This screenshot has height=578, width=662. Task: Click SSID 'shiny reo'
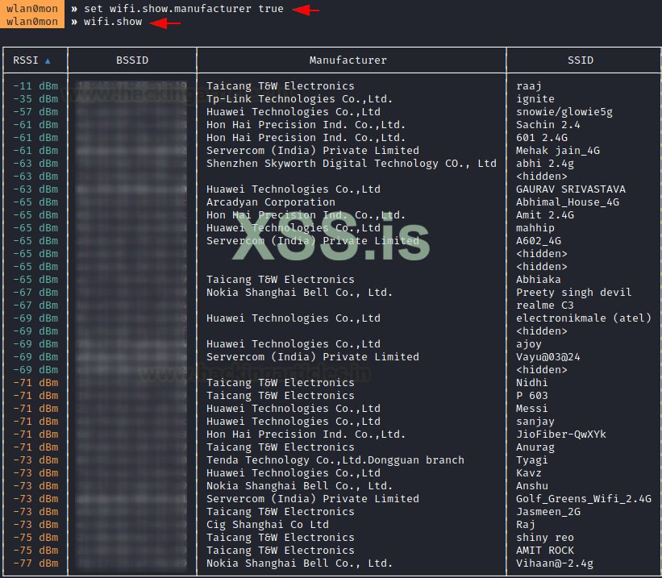[x=544, y=538]
